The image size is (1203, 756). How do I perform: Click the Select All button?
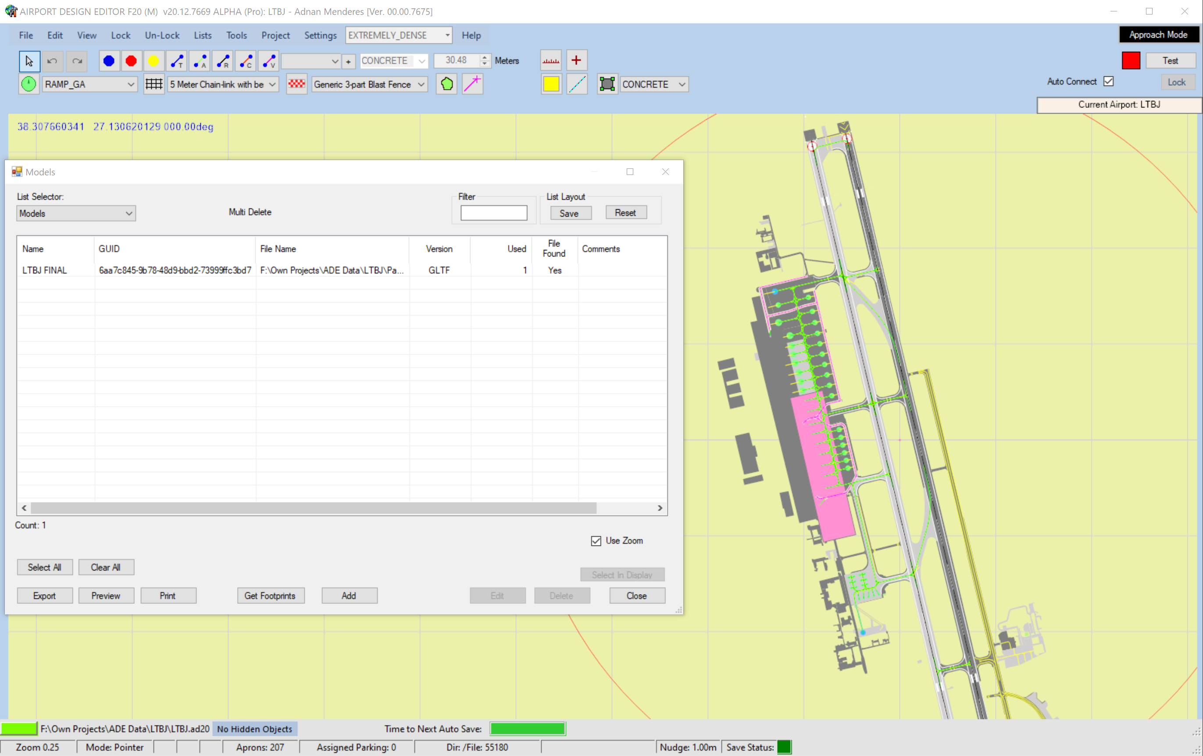(44, 567)
